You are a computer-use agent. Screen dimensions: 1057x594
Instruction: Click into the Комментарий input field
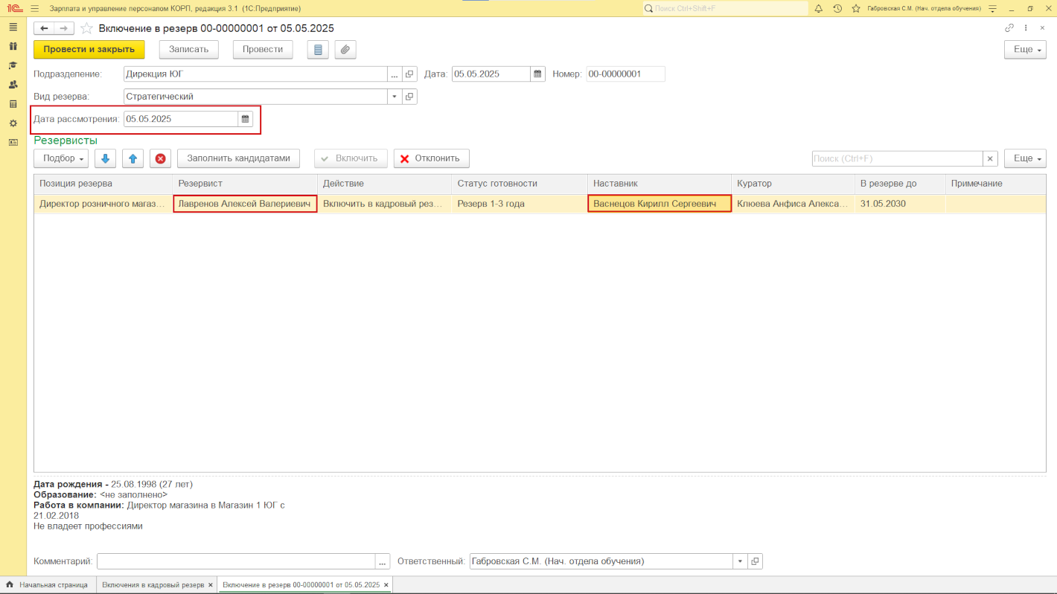[x=235, y=561]
